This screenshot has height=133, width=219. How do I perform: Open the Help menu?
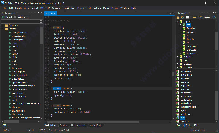pos(134,8)
